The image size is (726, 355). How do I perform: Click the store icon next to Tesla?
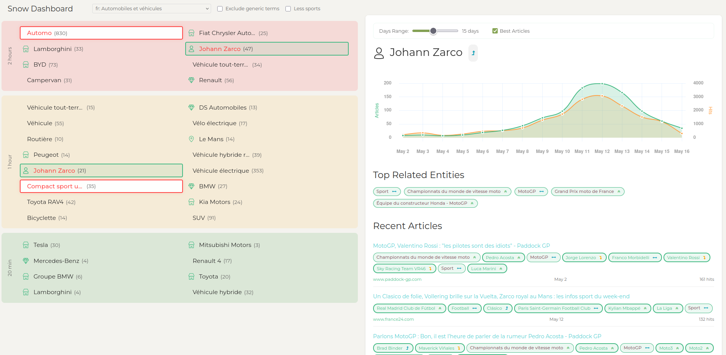point(26,245)
